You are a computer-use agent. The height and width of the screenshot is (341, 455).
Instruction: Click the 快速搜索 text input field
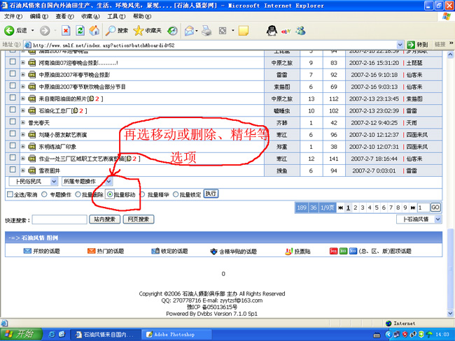pyautogui.click(x=59, y=219)
